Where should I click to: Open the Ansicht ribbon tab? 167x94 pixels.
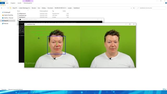click(x=19, y=3)
